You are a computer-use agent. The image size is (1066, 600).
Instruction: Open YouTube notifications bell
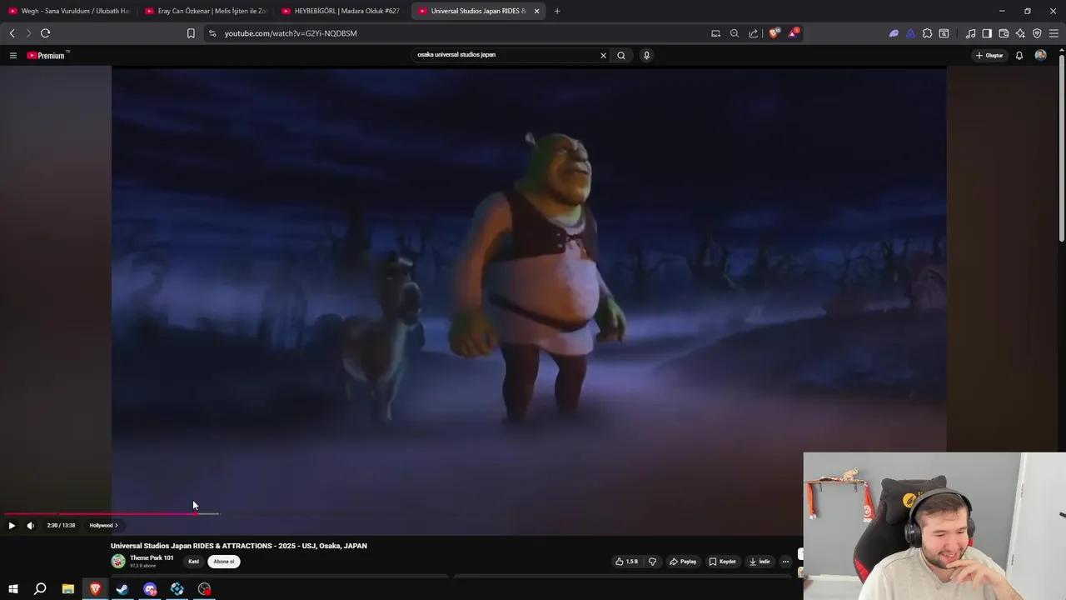pyautogui.click(x=1019, y=55)
